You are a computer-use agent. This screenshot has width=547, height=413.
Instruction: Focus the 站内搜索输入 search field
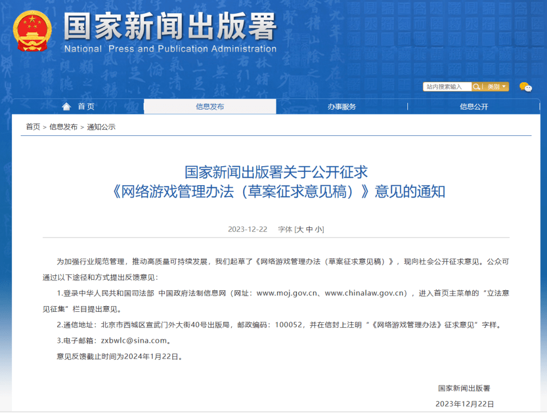click(447, 87)
